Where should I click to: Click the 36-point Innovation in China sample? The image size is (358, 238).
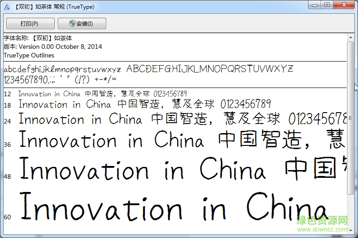click(111, 140)
